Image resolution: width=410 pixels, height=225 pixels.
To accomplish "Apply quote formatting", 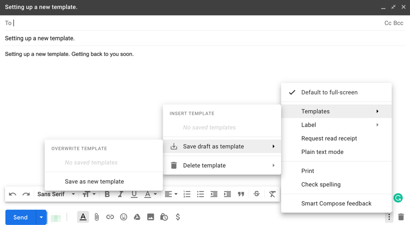I will point(241,194).
